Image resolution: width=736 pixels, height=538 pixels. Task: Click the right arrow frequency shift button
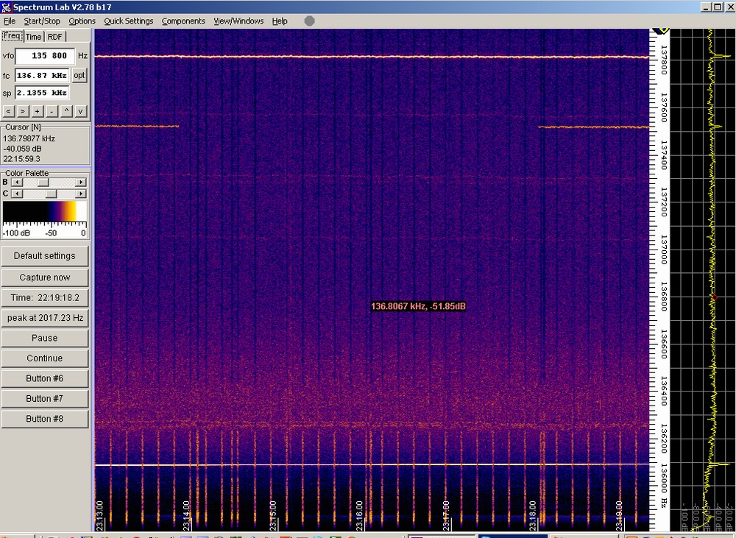[x=23, y=111]
